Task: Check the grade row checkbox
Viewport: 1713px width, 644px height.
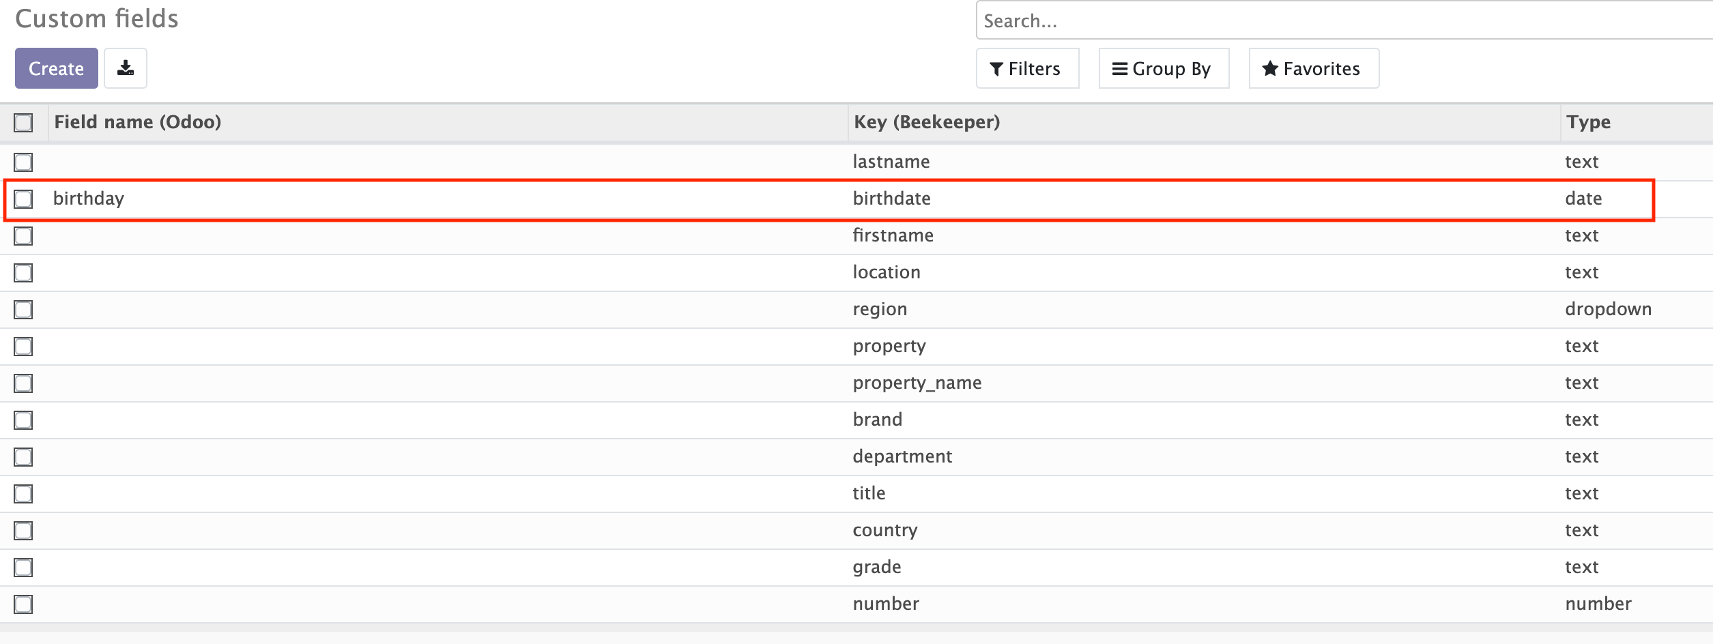Action: click(23, 568)
